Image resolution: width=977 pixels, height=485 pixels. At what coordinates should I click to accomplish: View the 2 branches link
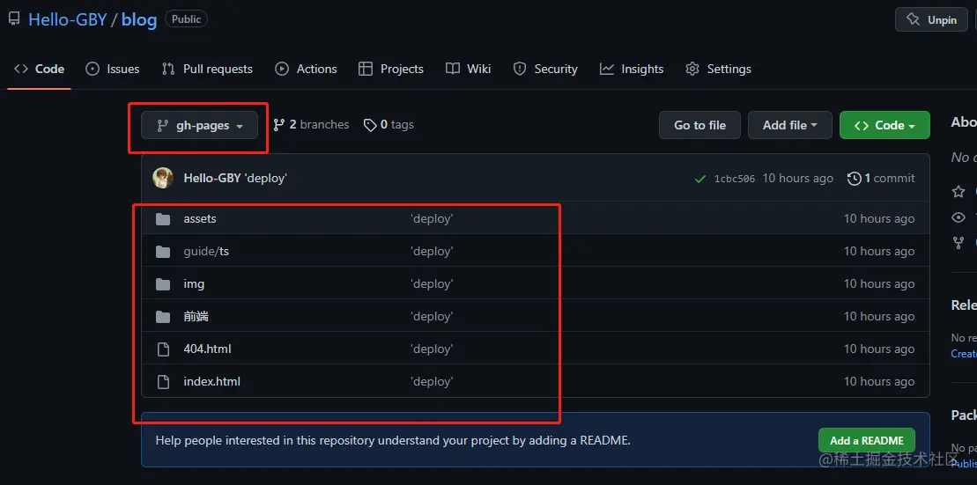pyautogui.click(x=311, y=125)
